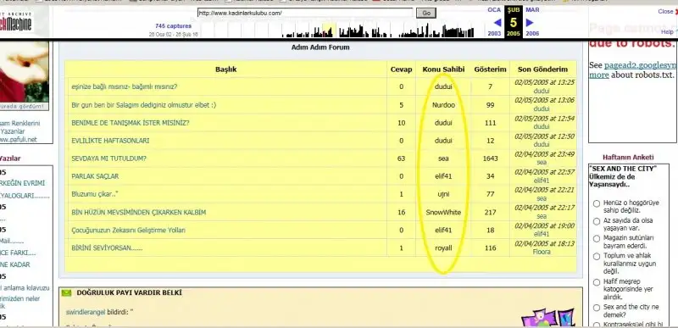The image size is (678, 328).
Task: Open topic 'PARLAK SAÇLAR'
Action: coord(95,176)
